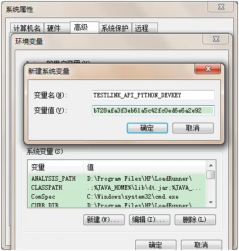Switch to the 计算机名 tab
239x251 pixels.
27,28
